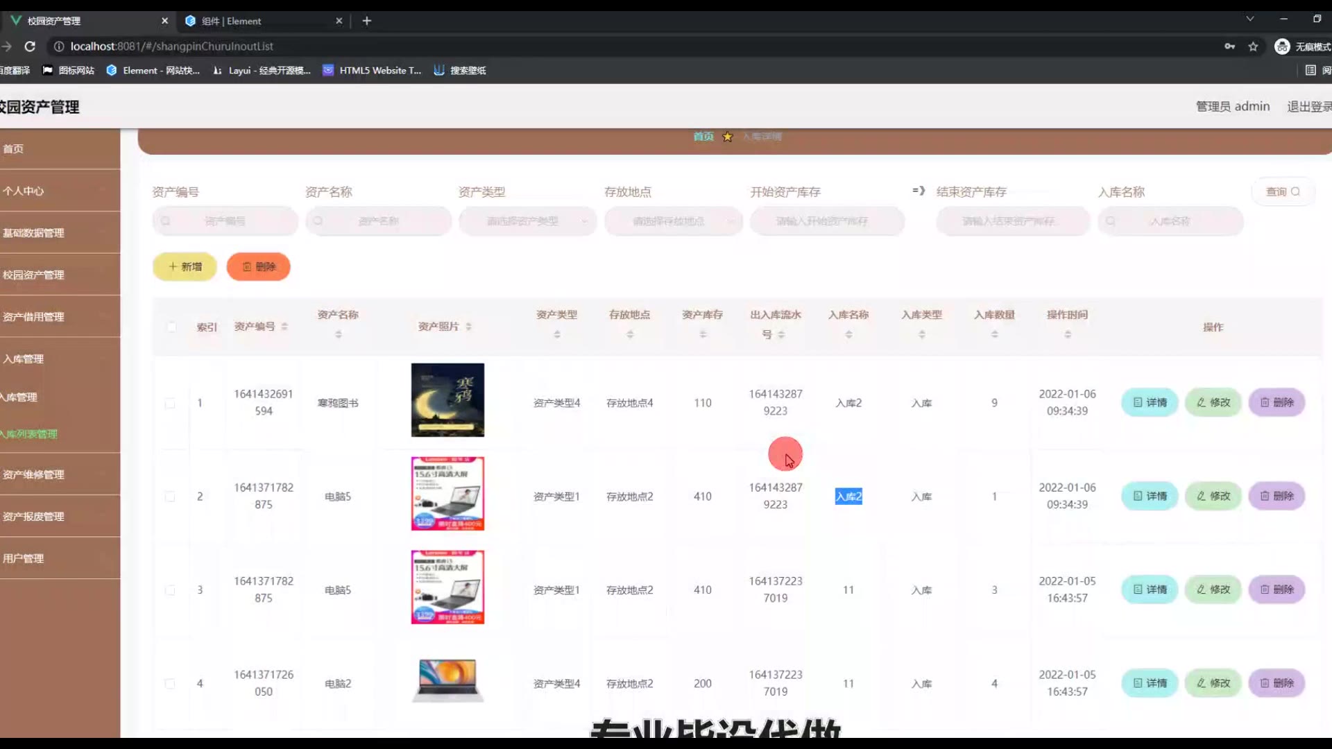
Task: Bookmark this page with star icon
Action: (1253, 46)
